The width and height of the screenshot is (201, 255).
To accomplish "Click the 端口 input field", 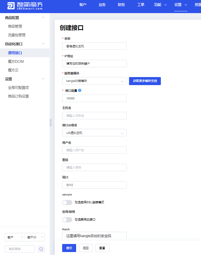I will 94,185.
